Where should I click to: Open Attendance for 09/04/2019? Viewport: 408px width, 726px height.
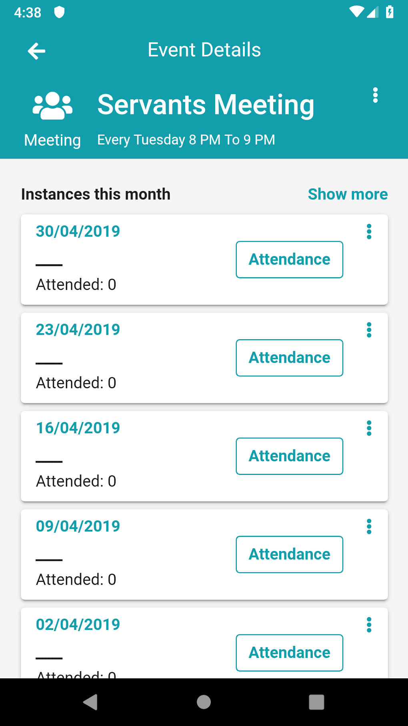[289, 555]
